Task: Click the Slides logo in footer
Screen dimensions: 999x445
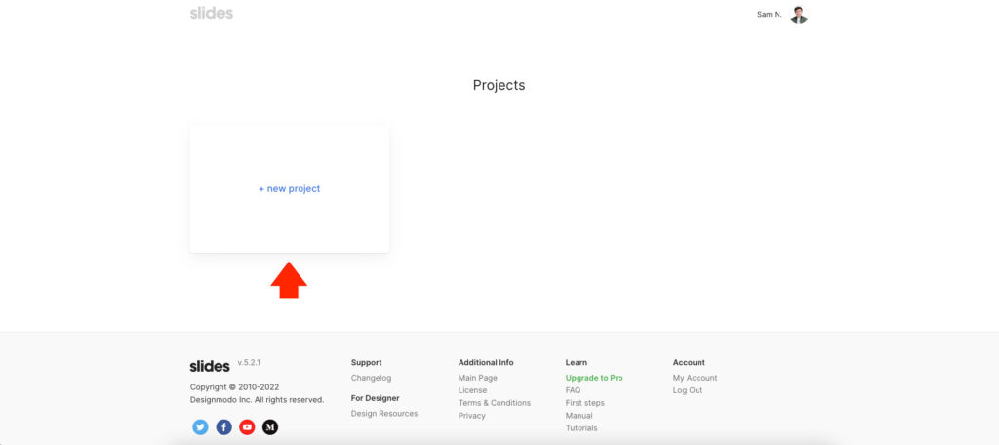Action: [210, 366]
